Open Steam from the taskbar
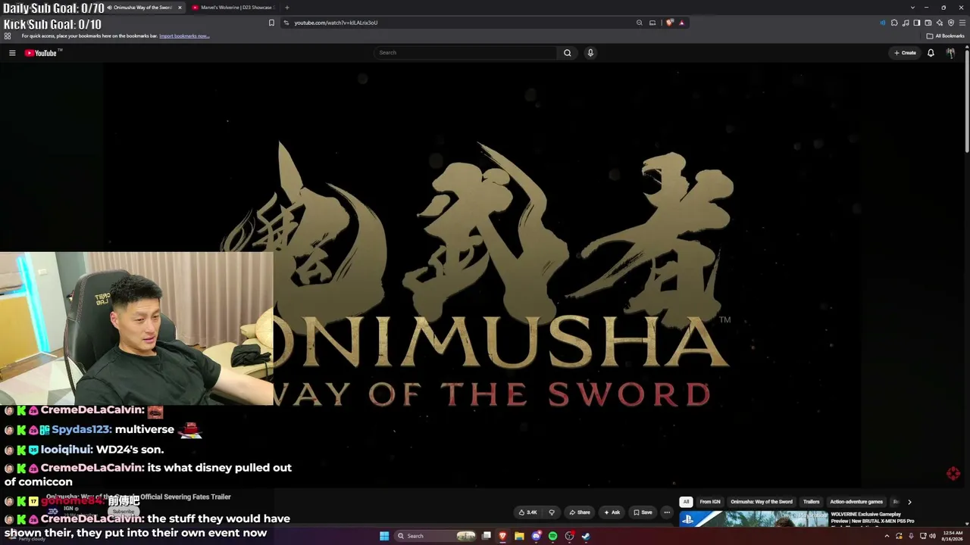 pyautogui.click(x=586, y=536)
